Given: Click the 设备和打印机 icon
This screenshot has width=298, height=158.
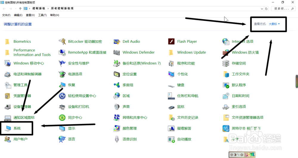Looking at the screenshot, I should click(x=62, y=107).
